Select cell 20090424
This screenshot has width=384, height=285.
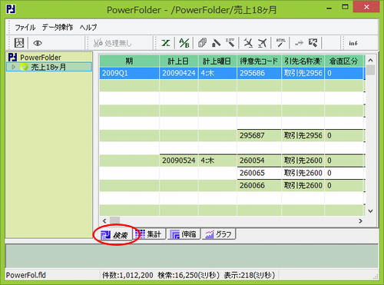click(179, 73)
